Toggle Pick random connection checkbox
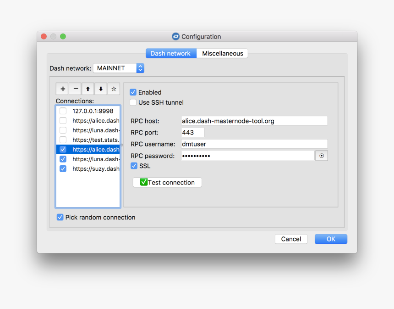The width and height of the screenshot is (394, 309). point(60,217)
